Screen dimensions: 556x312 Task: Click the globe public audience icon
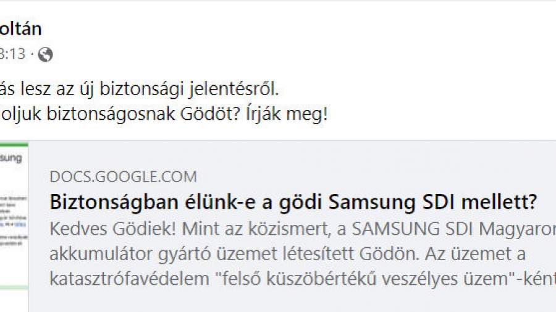pyautogui.click(x=45, y=54)
